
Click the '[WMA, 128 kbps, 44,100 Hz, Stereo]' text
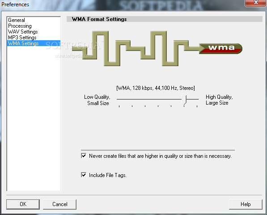[156, 88]
